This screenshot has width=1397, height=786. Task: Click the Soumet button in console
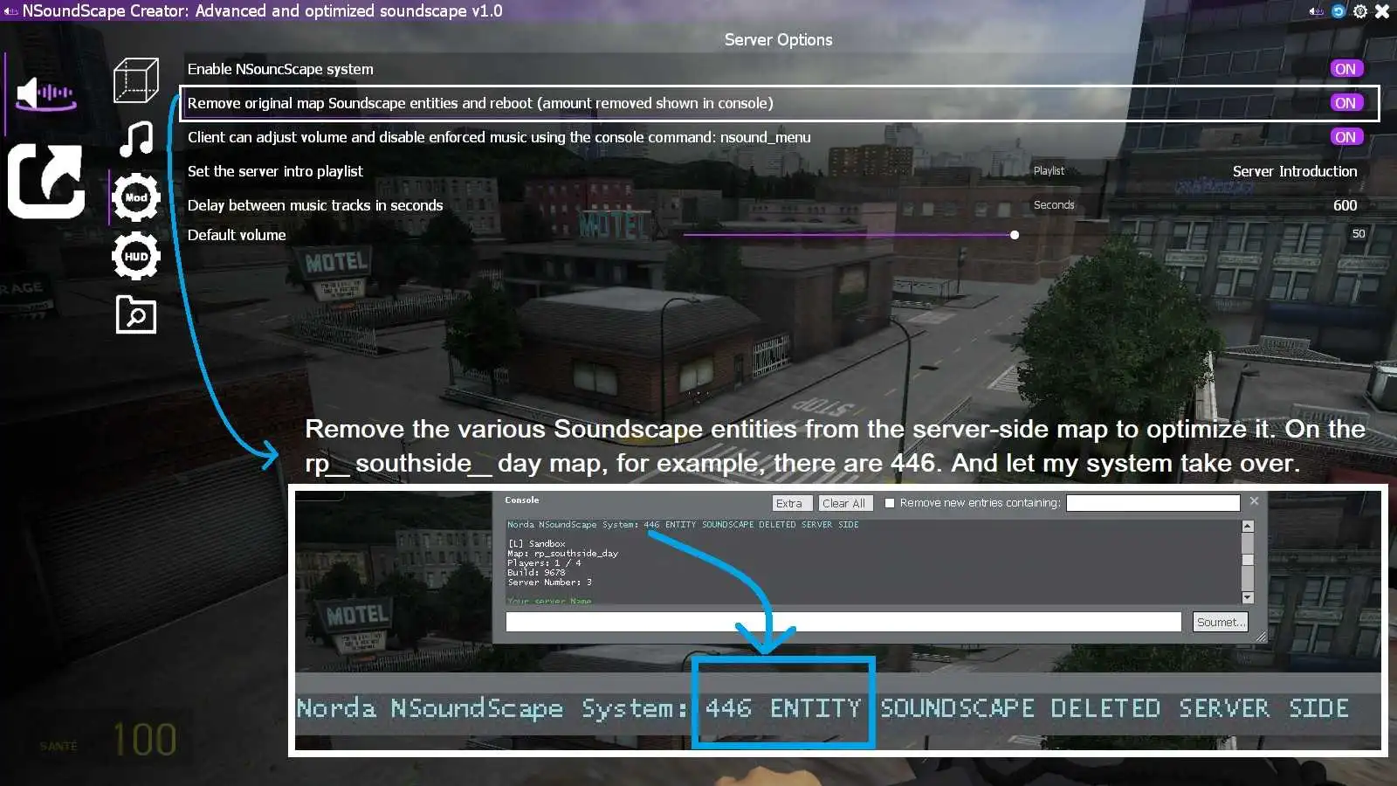coord(1220,622)
